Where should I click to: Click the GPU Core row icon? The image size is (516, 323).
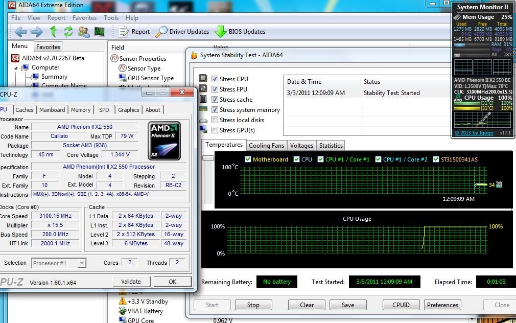point(123,320)
